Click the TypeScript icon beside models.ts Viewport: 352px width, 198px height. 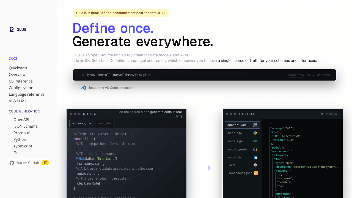coord(256,157)
